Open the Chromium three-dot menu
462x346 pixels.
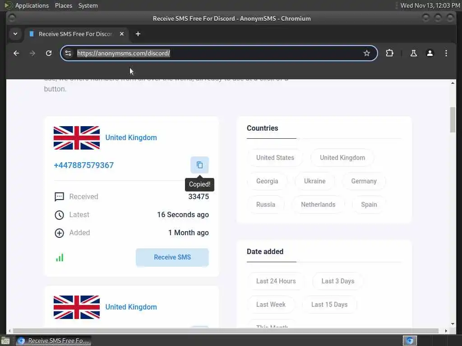pos(446,53)
